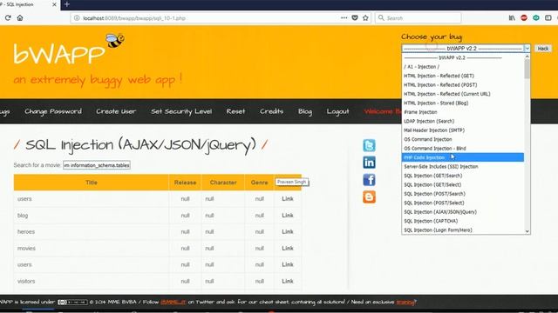The width and height of the screenshot is (558, 313).
Task: Open the Blogger social icon
Action: tap(369, 197)
